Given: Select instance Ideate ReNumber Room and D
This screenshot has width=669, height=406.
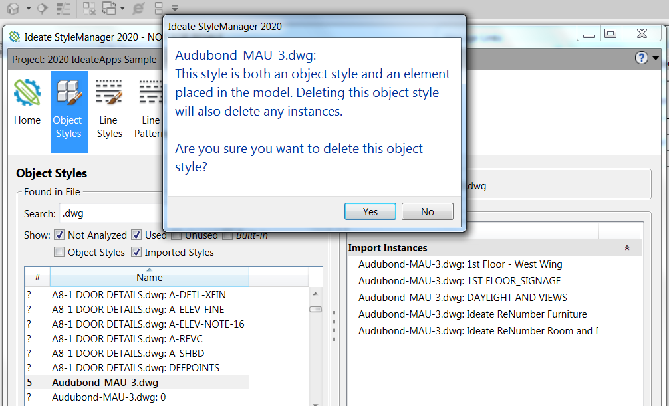Looking at the screenshot, I should point(477,331).
